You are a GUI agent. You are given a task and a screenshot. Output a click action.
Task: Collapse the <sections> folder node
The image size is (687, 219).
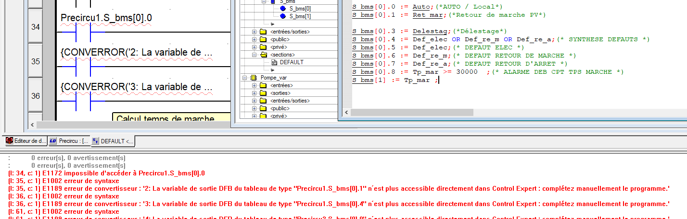(x=254, y=55)
